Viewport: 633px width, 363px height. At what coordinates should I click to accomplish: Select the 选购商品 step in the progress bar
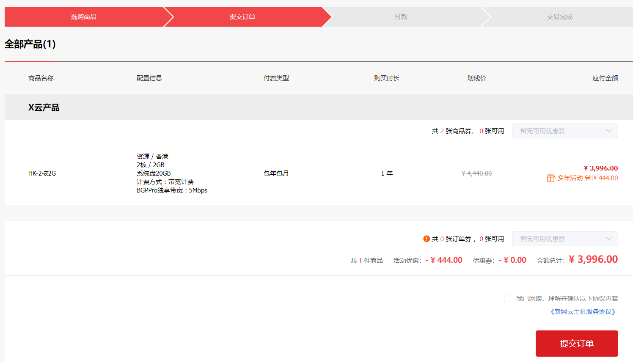(x=83, y=16)
